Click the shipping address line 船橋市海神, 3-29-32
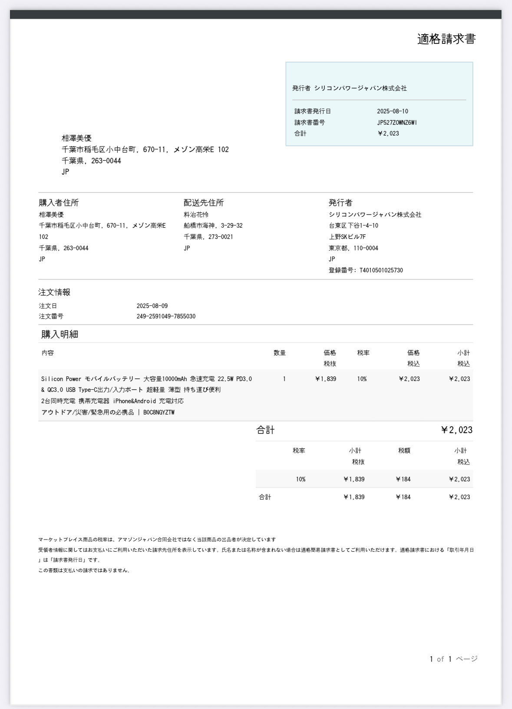512x709 pixels. (x=213, y=225)
